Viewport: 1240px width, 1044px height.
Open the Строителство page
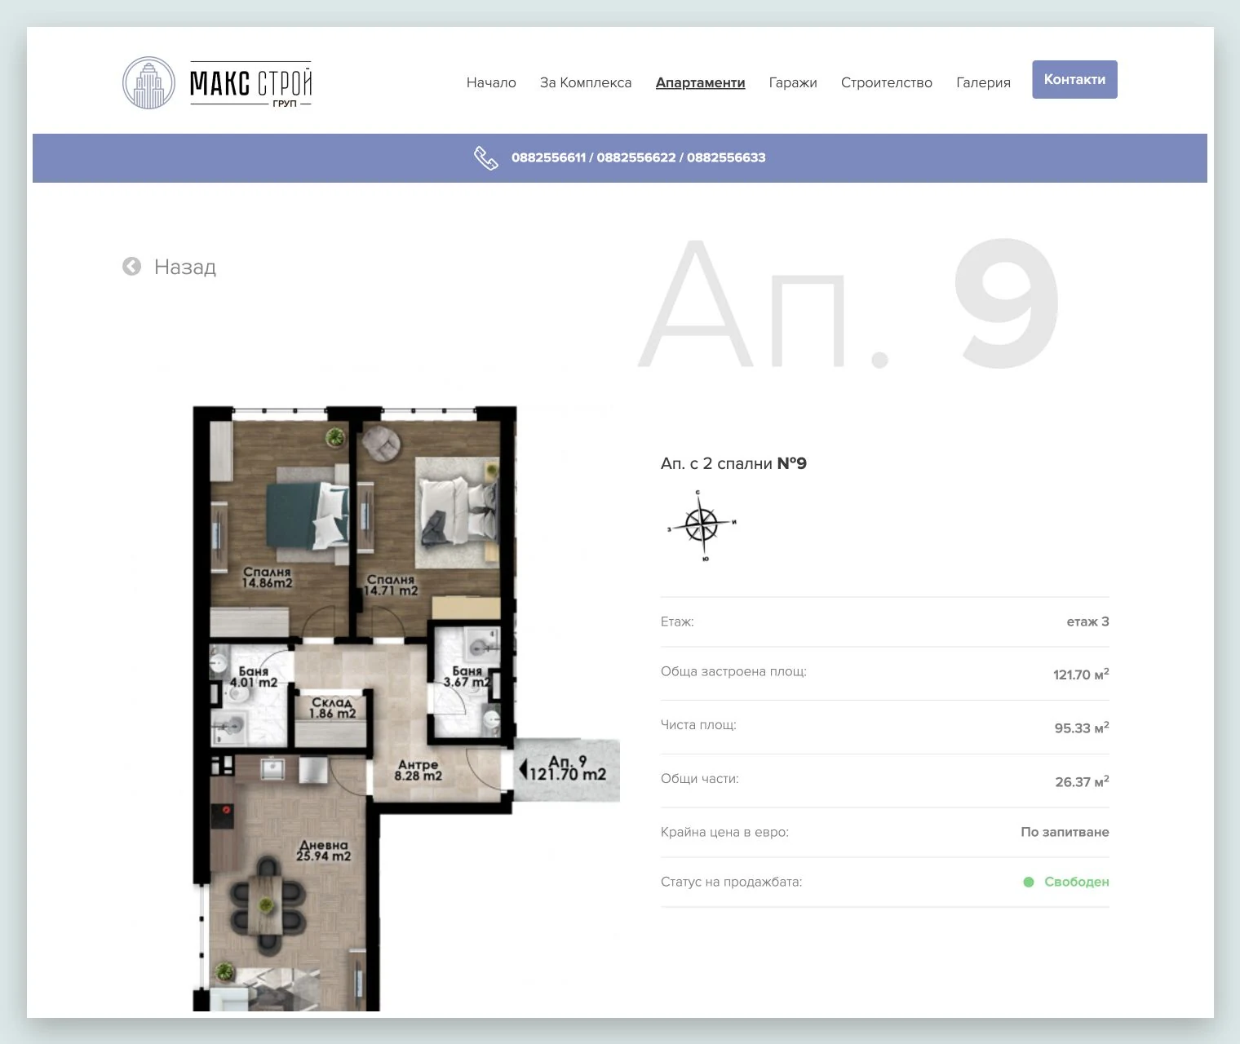(887, 82)
